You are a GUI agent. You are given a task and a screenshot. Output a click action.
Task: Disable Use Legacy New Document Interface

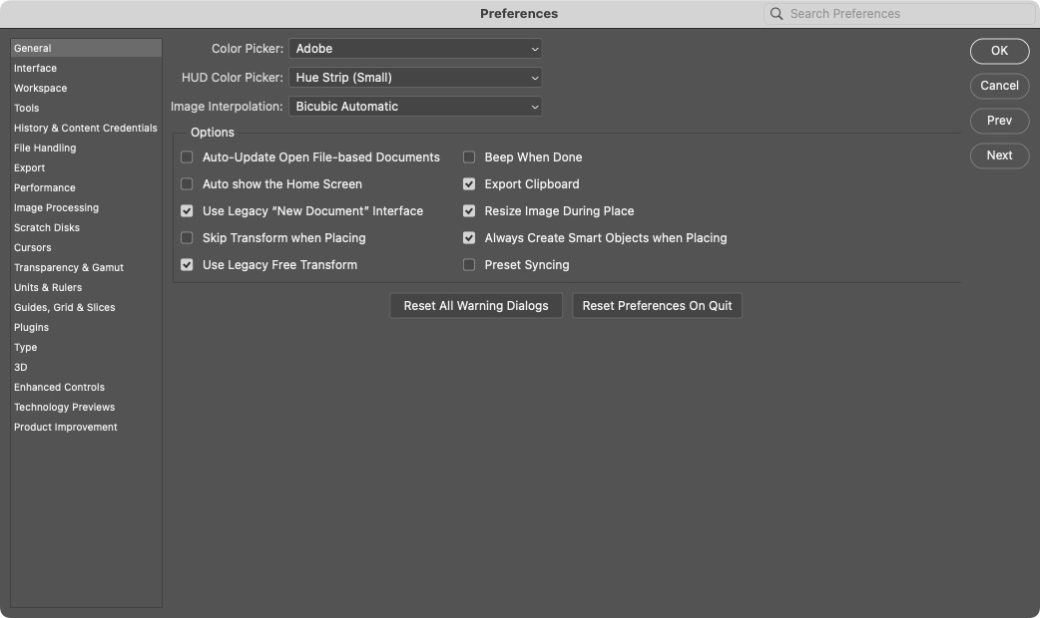186,210
